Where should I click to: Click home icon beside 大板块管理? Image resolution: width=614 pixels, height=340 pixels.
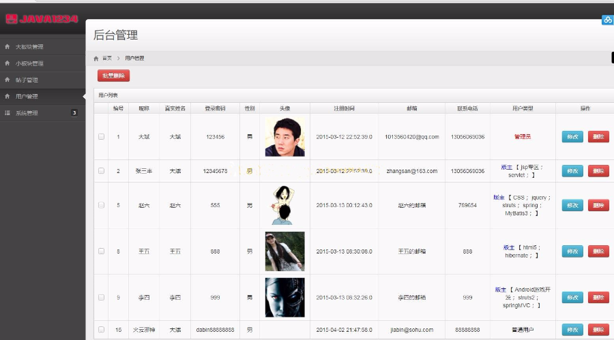tap(7, 46)
